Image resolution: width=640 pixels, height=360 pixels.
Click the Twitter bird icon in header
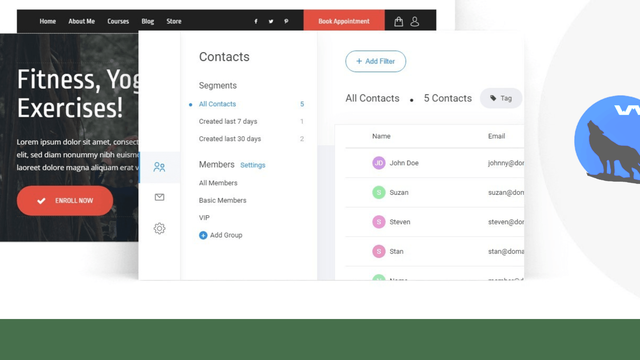pyautogui.click(x=271, y=21)
